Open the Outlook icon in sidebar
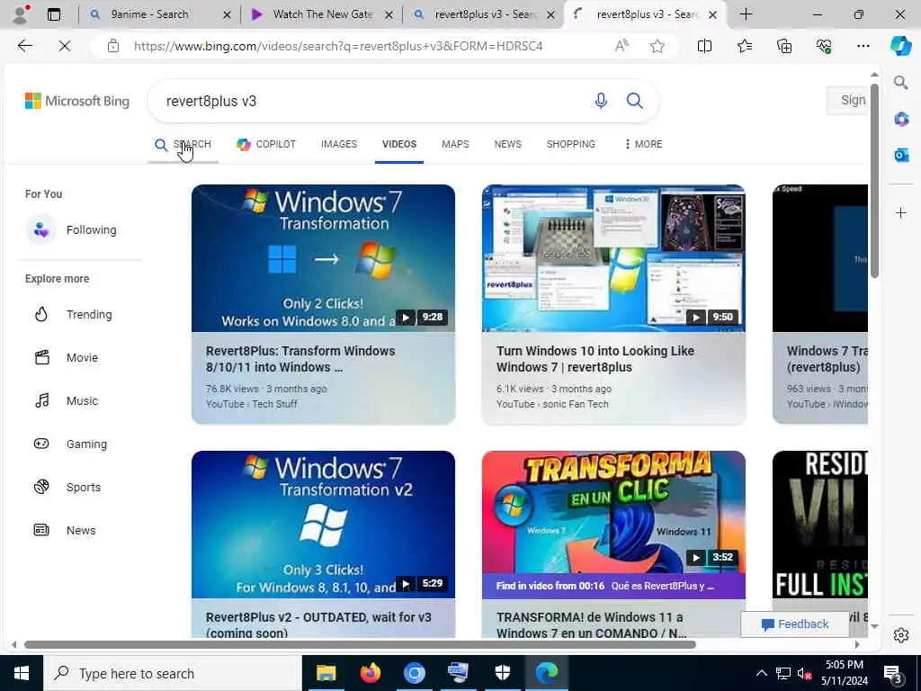The width and height of the screenshot is (921, 691). [901, 155]
